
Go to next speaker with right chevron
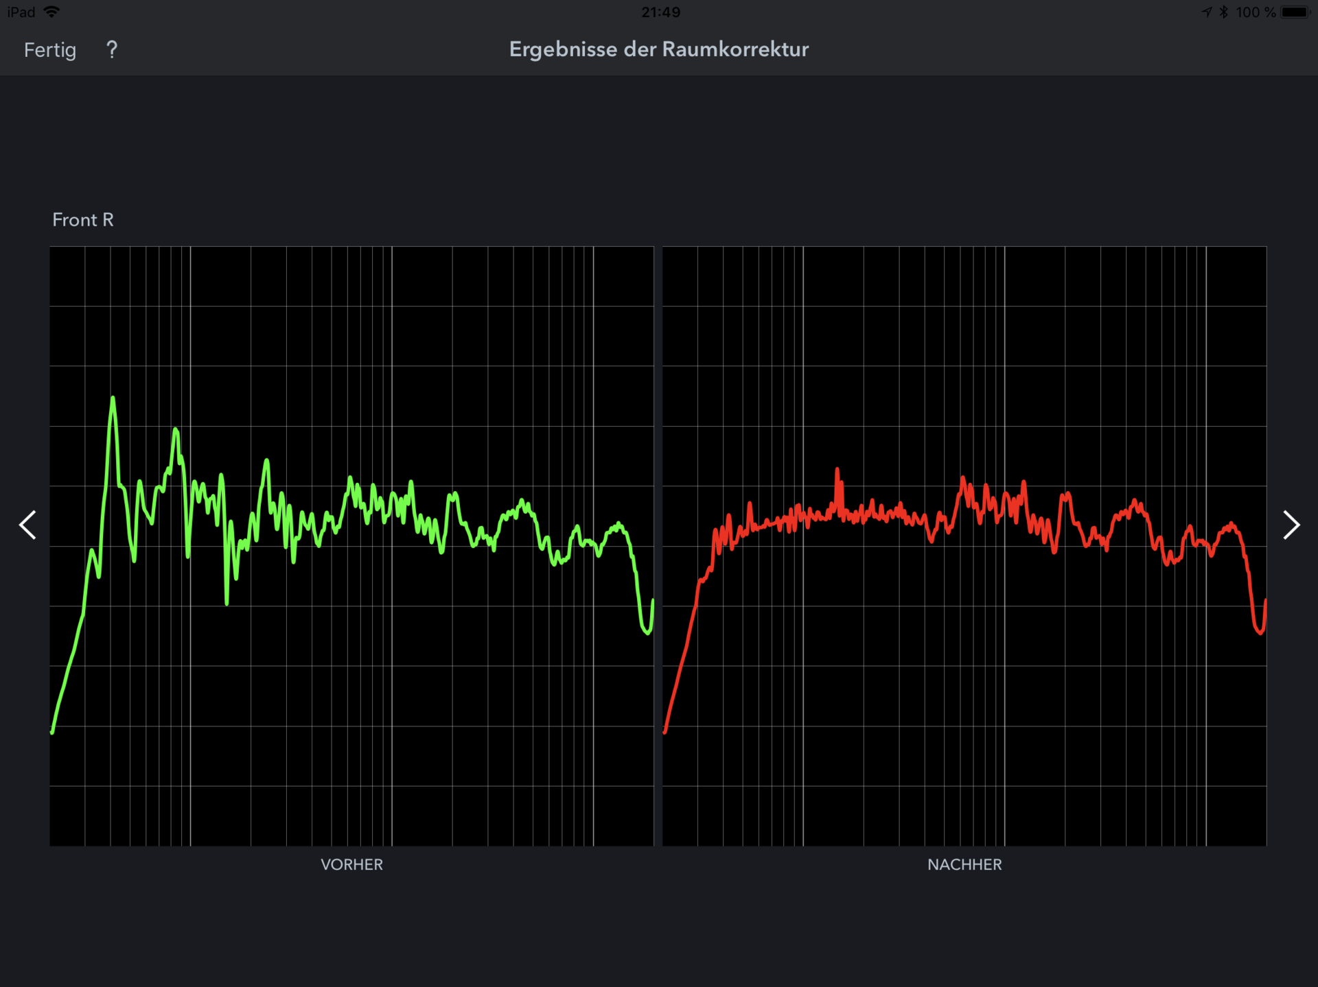[1291, 525]
